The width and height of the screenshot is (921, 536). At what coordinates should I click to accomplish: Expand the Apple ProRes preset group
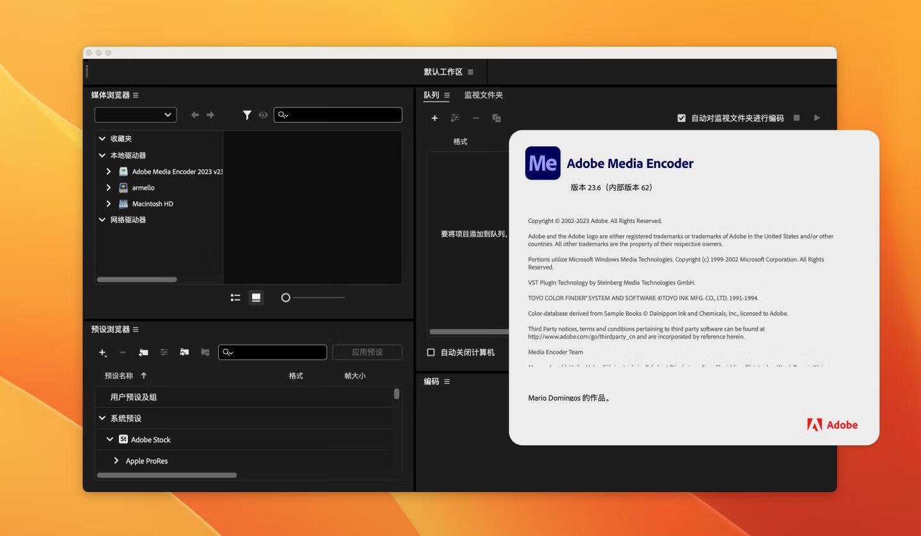[x=116, y=461]
